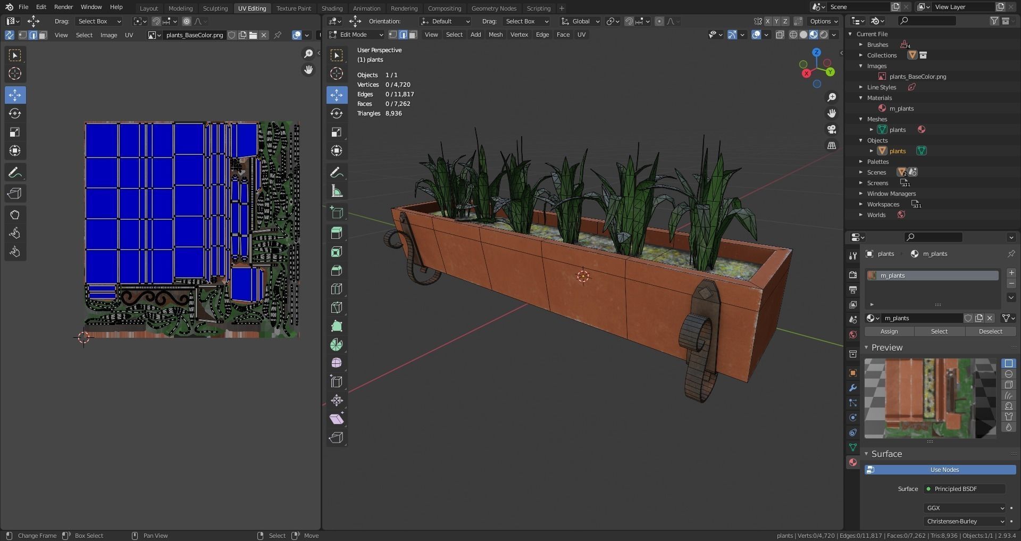Screen dimensions: 1021x541
Task: Select the Spin tool
Action: [337, 345]
